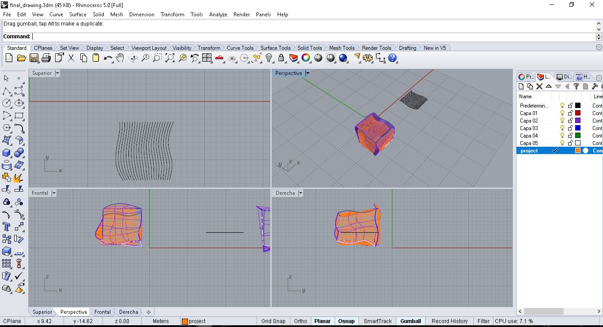Click the lock objects padlock icon
The width and height of the screenshot is (603, 327).
coord(281,58)
